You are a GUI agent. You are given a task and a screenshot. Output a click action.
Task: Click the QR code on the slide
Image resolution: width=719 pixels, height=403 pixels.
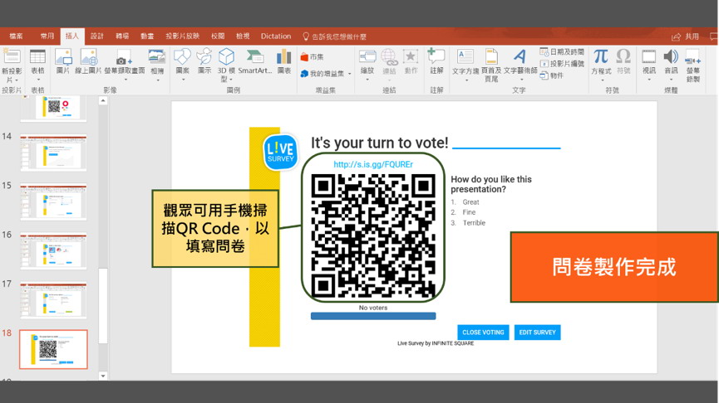click(x=372, y=236)
